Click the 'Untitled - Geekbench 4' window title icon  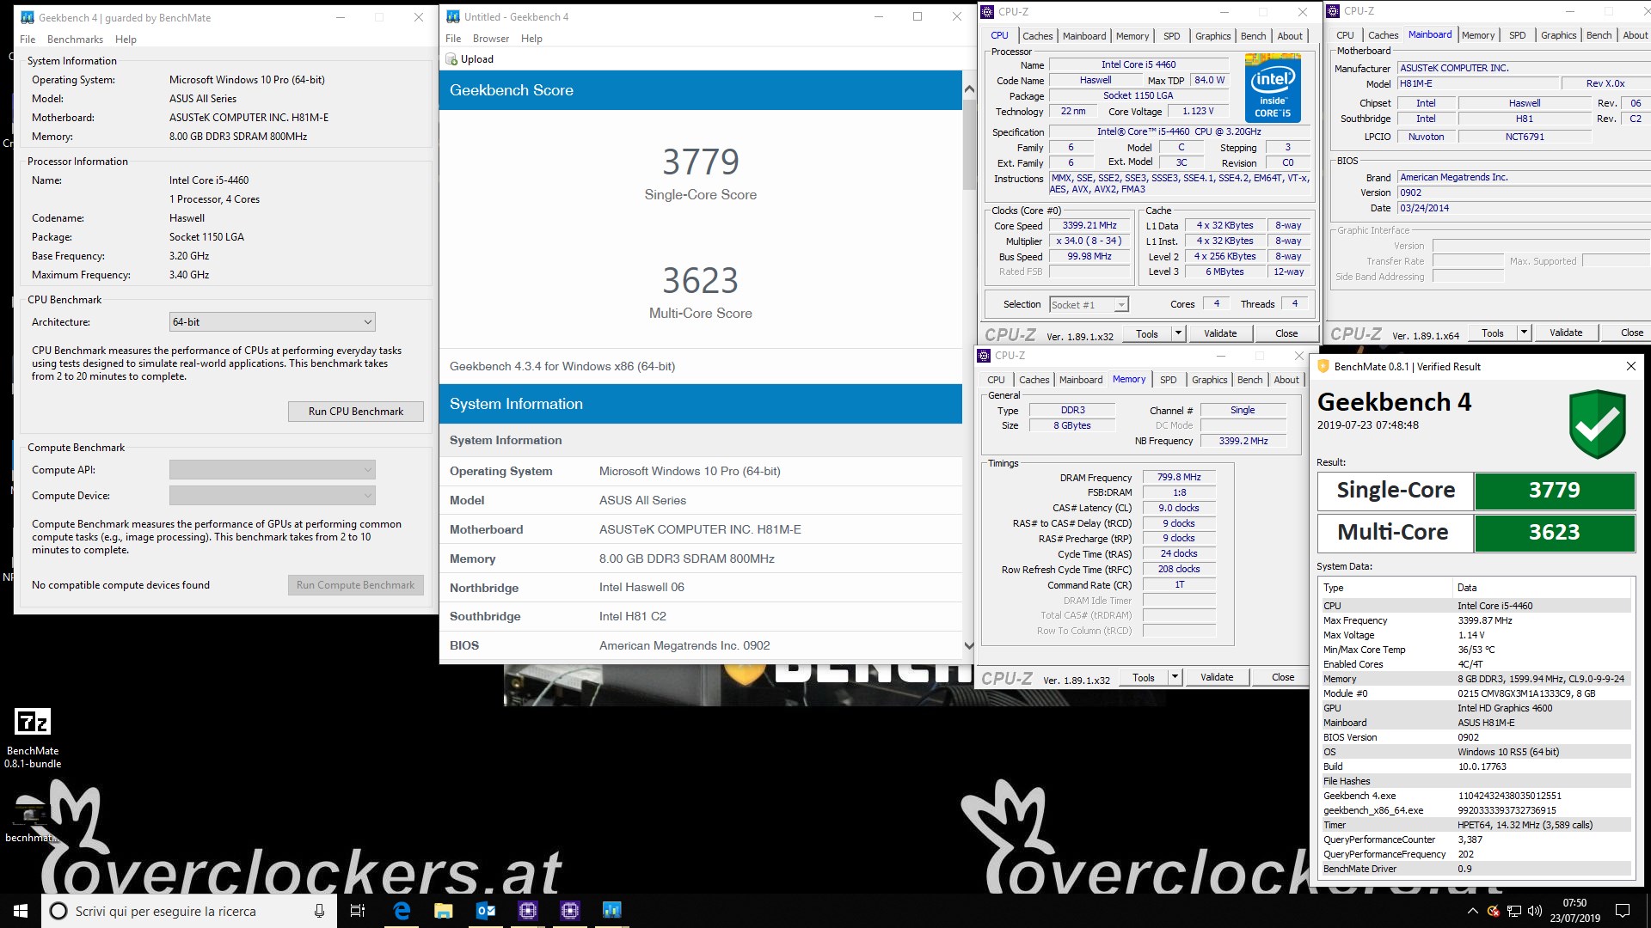(453, 16)
